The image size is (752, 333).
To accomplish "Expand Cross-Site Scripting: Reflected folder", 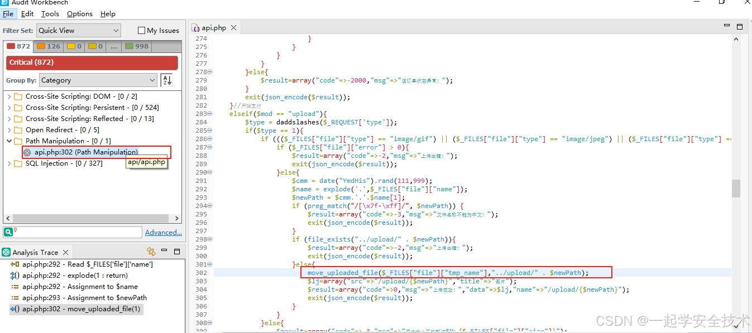I will tap(9, 119).
